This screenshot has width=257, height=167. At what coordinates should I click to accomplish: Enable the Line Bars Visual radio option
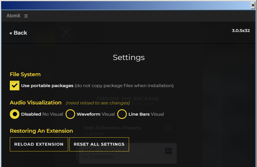point(122,114)
